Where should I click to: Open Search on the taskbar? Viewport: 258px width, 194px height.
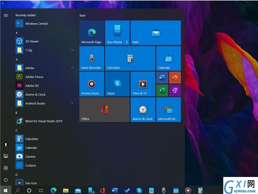[17, 190]
